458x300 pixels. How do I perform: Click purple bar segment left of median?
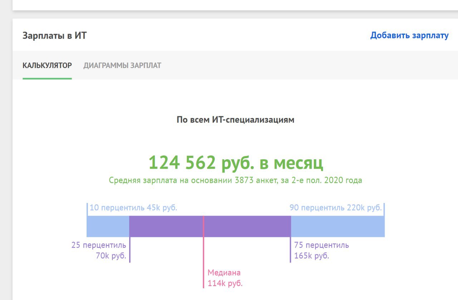[x=166, y=226]
